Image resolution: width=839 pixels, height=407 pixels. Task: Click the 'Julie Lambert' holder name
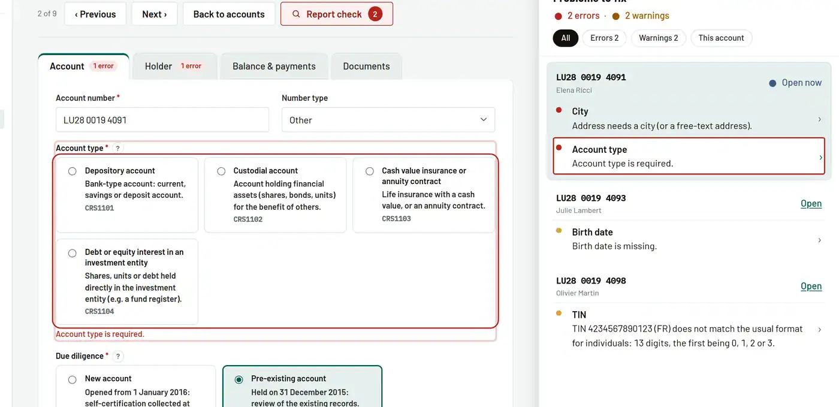(x=579, y=210)
